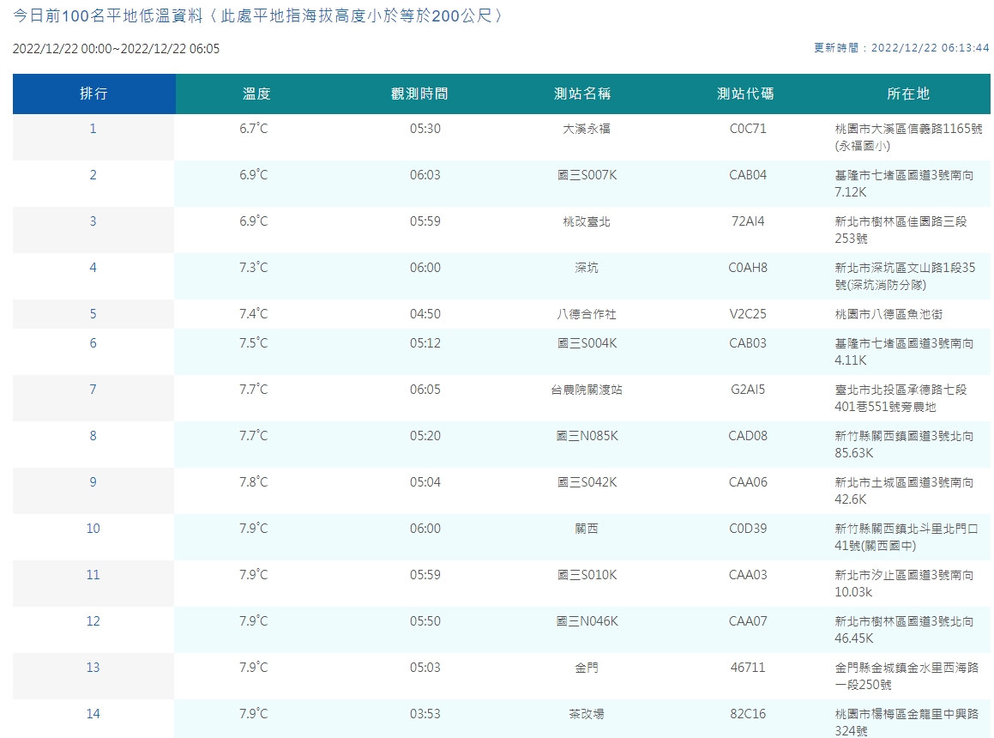
Task: Select station name 八德合作社
Action: tap(587, 314)
